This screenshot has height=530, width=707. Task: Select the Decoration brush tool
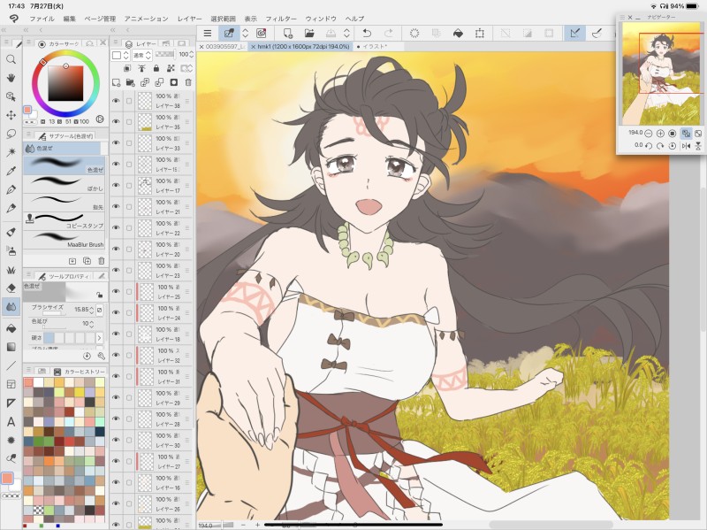(x=11, y=270)
